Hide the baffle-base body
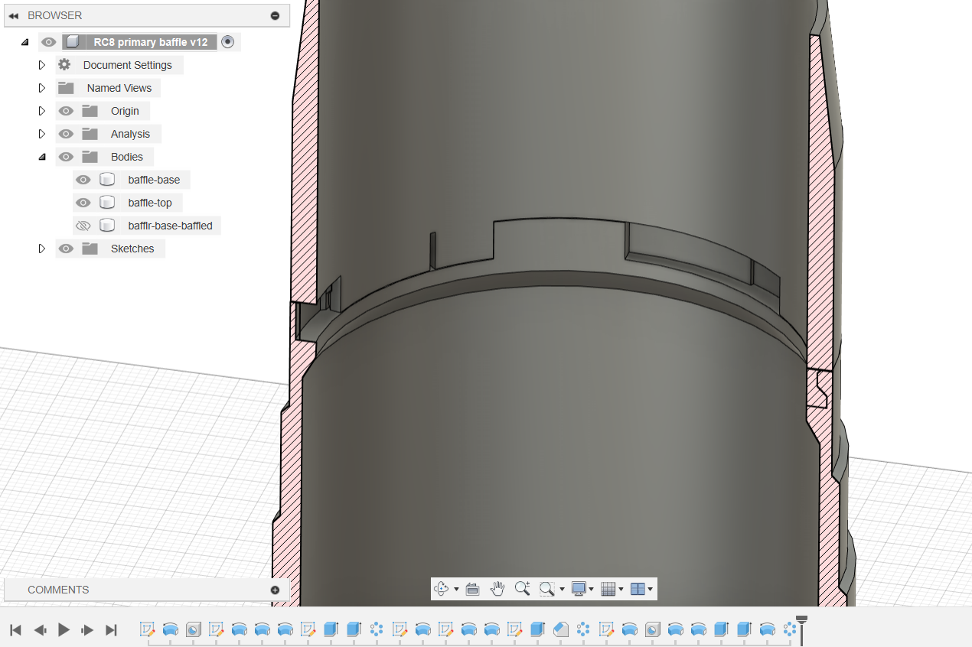The width and height of the screenshot is (972, 647). (x=83, y=180)
